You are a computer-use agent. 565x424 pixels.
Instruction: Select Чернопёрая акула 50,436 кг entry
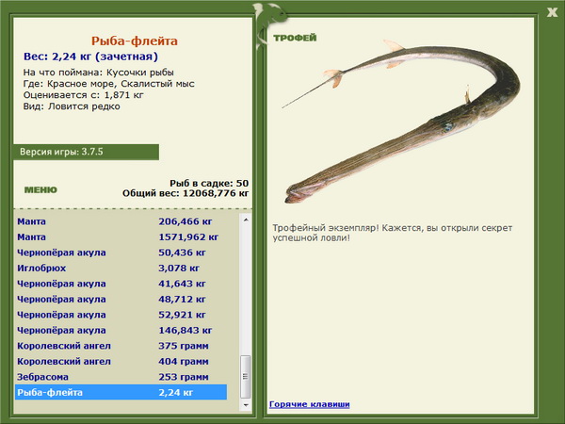pyautogui.click(x=121, y=253)
